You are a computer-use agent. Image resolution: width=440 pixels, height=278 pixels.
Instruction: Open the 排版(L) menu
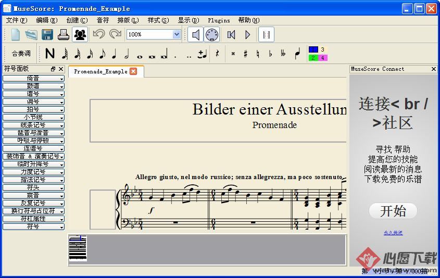128,20
